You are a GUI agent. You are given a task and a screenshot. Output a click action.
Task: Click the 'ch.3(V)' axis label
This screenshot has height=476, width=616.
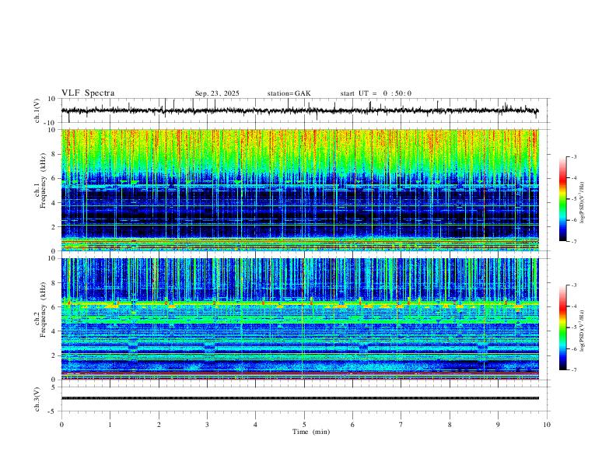(38, 399)
